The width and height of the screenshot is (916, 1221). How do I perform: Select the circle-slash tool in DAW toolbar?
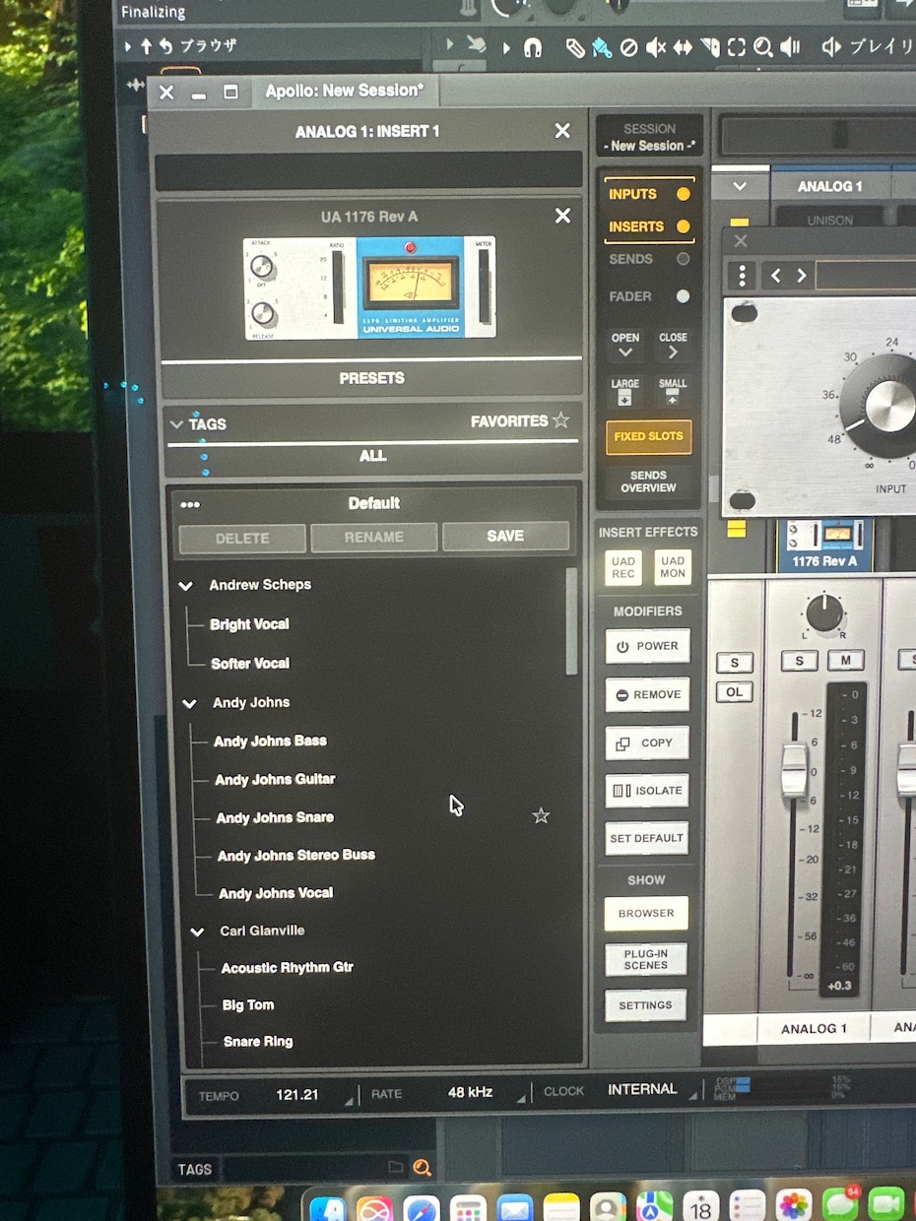pyautogui.click(x=628, y=47)
